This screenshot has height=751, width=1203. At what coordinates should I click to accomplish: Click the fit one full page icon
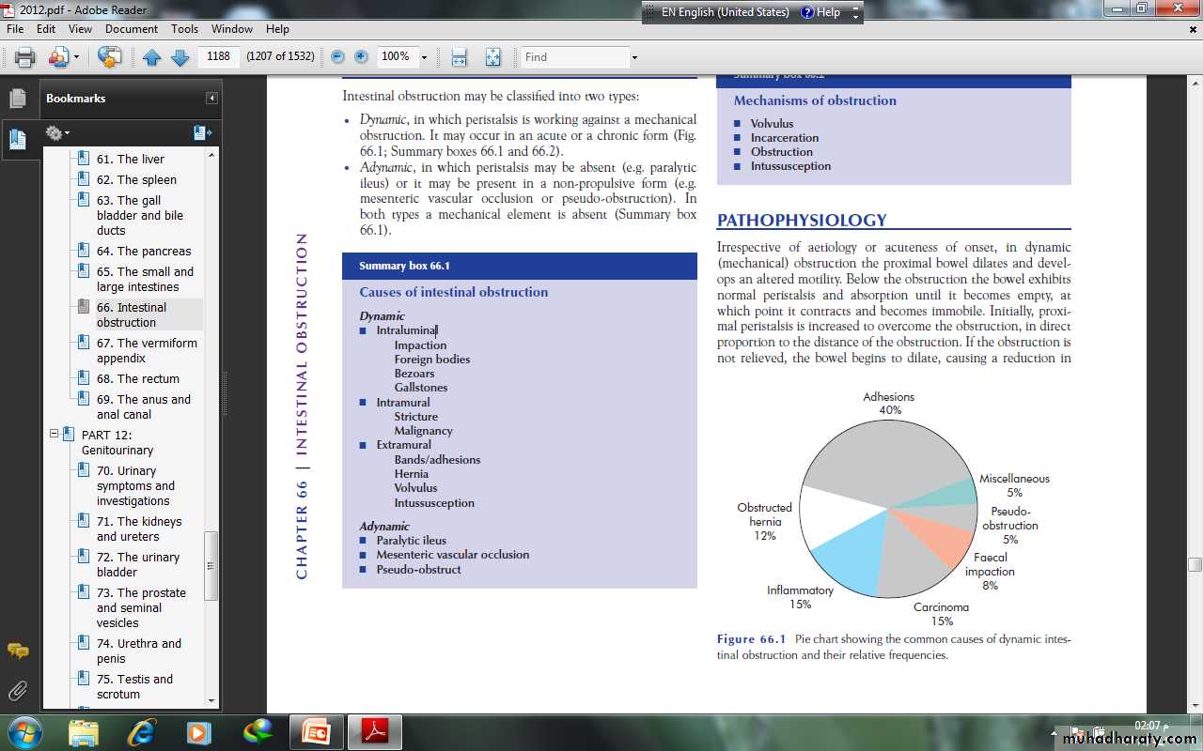492,57
